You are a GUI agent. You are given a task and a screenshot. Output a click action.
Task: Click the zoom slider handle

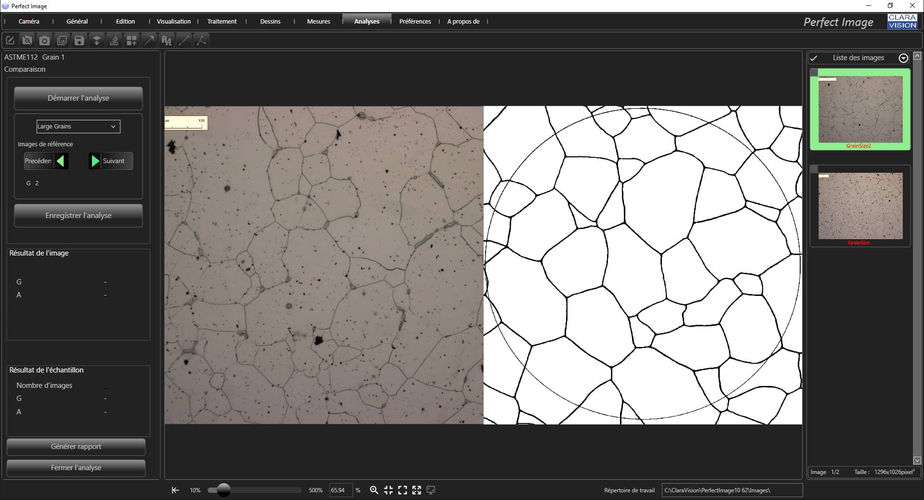click(x=224, y=490)
